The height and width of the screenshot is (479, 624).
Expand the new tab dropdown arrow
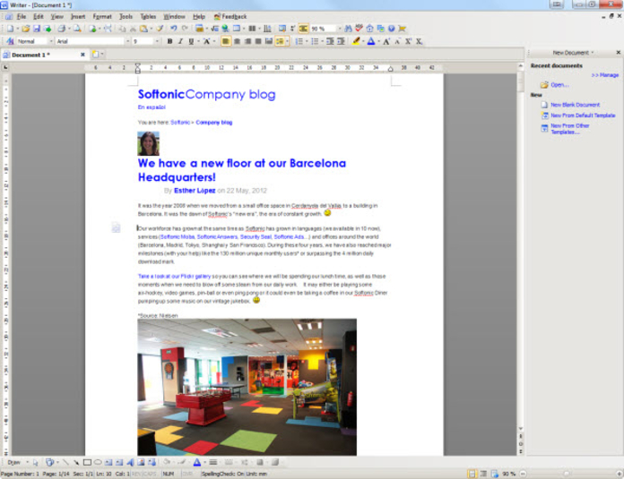[x=102, y=54]
